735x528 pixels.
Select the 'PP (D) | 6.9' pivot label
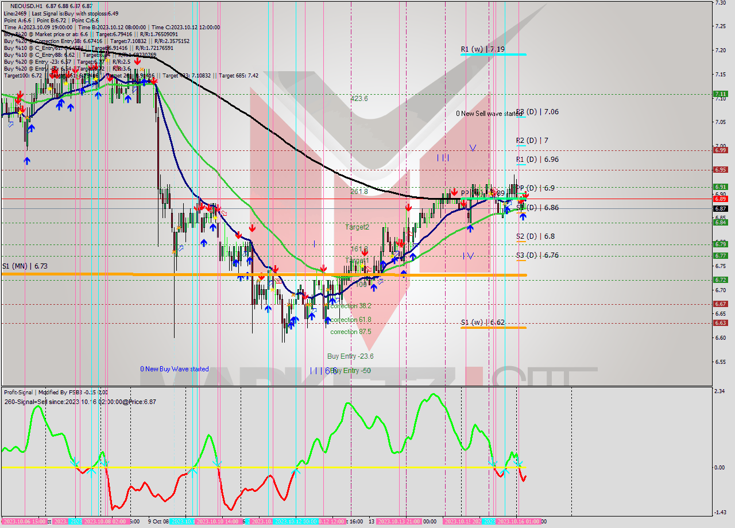[x=535, y=188]
